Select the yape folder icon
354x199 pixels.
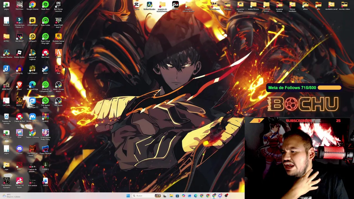[x=6, y=166]
